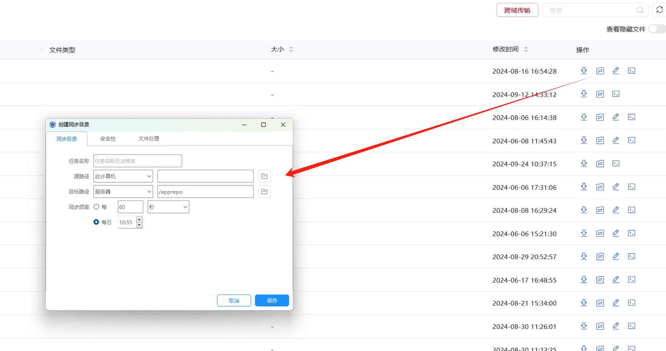Click the edit pencil for the 2024-08-16 16:54:28 row
Viewport: 666px width, 351px height.
click(x=616, y=71)
